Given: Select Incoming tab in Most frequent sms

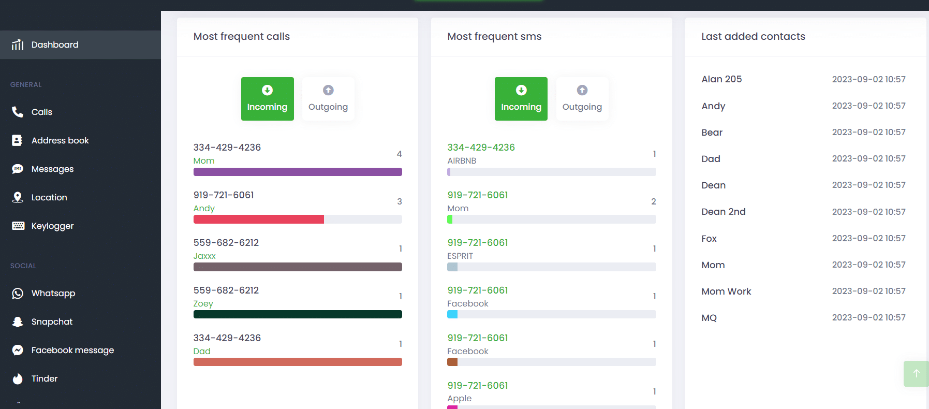Looking at the screenshot, I should (521, 99).
